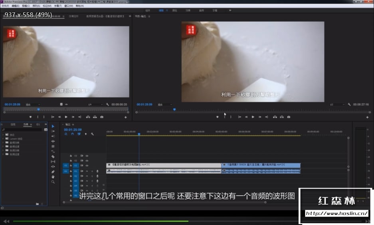The height and width of the screenshot is (225, 374).
Task: Expand first bin in Effects panel
Action: [x=3, y=135]
